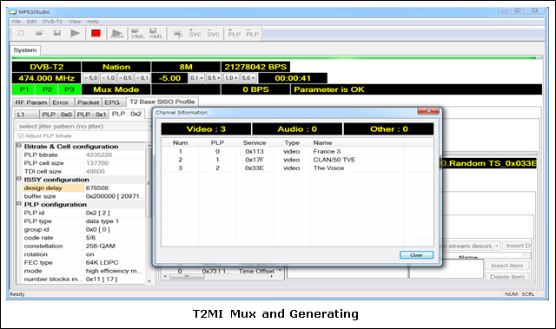Open the DVB-T2 menu

coord(52,21)
